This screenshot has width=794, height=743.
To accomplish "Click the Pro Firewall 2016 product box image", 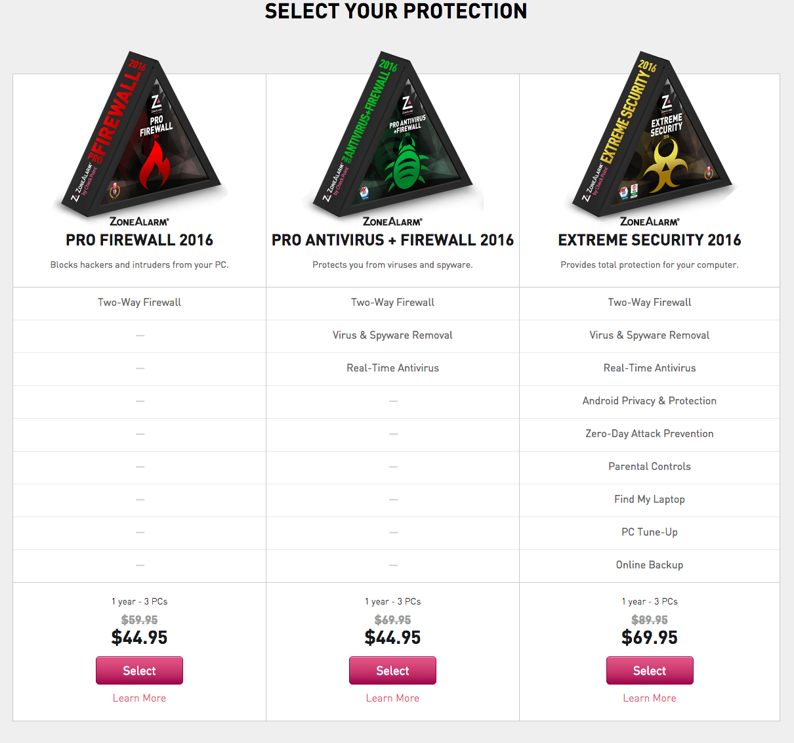I will [x=141, y=135].
